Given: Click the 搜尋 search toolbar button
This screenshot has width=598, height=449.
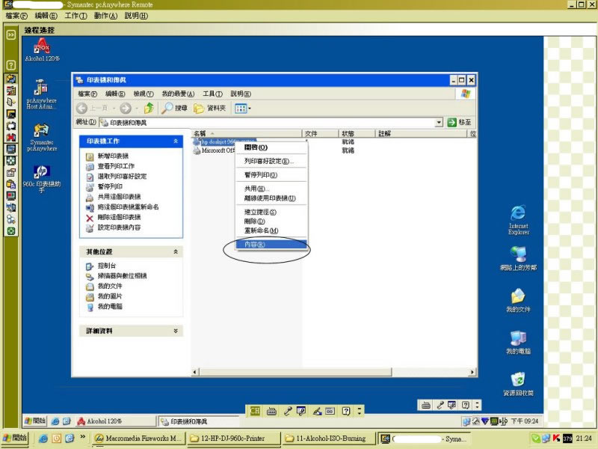Looking at the screenshot, I should coord(174,109).
